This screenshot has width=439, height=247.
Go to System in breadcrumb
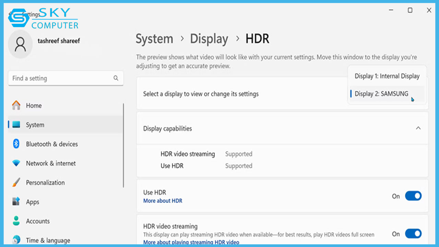pos(154,39)
